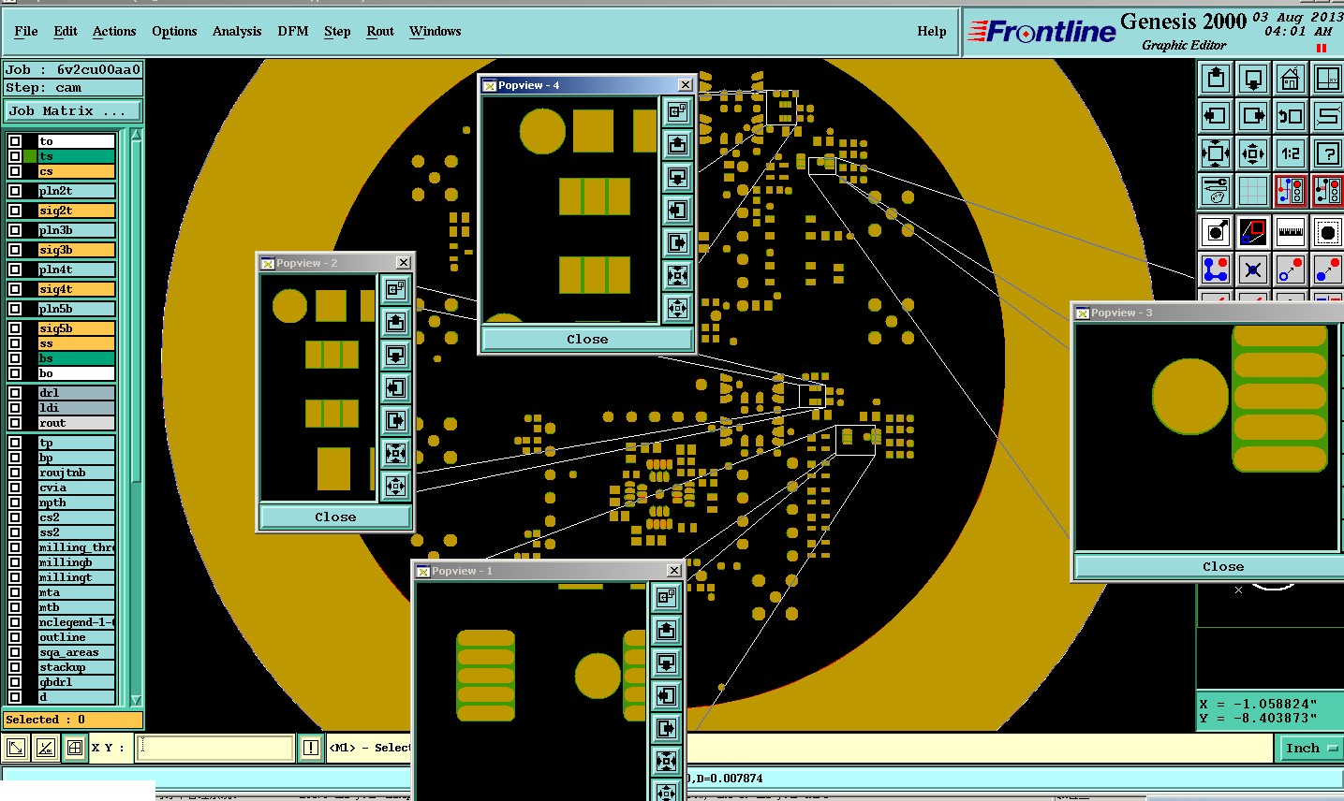This screenshot has height=801, width=1344.
Task: Open the Help menu
Action: point(932,31)
